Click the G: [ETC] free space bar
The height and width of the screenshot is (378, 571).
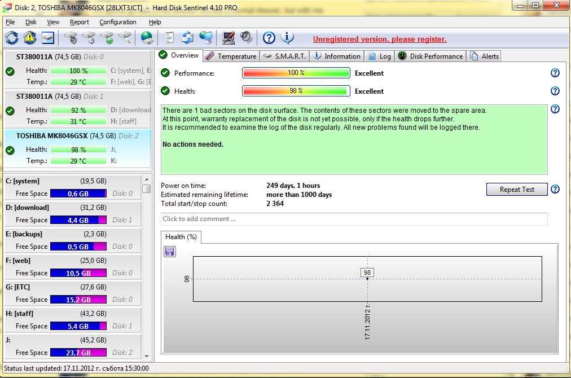78,300
